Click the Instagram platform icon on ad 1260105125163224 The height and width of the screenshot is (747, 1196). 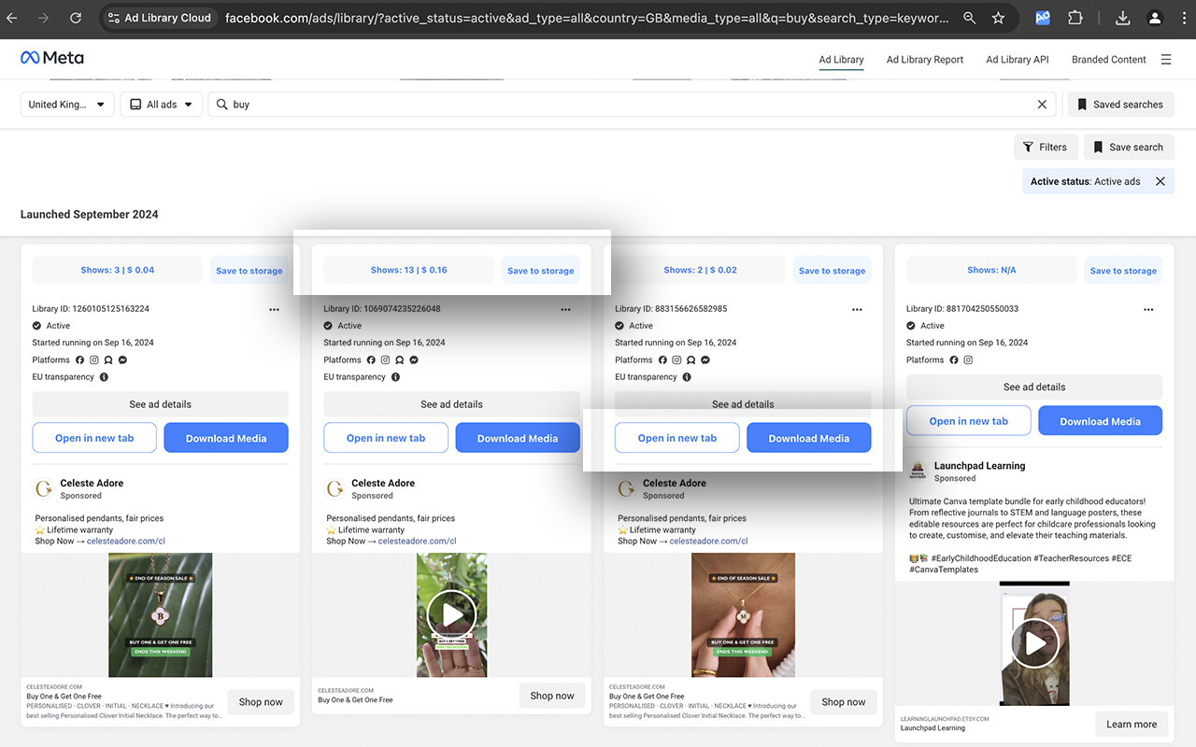[x=94, y=359]
